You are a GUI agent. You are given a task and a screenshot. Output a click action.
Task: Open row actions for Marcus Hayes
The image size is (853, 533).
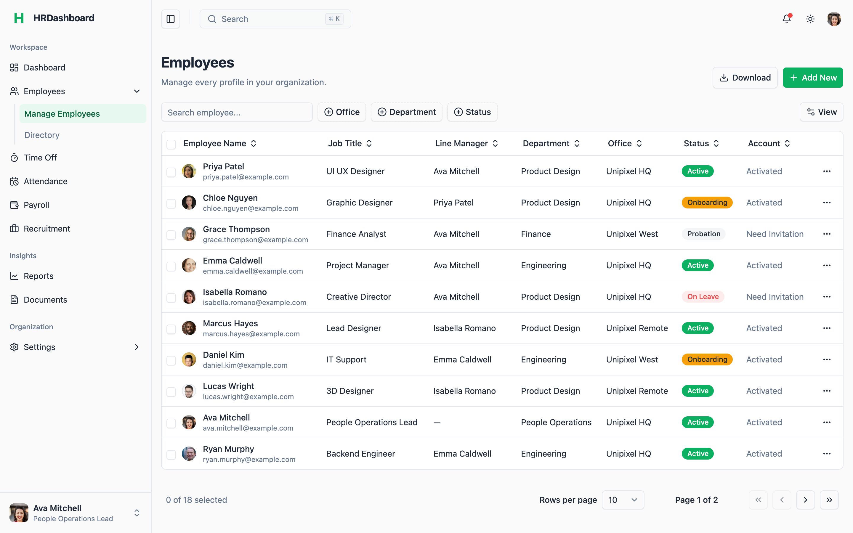[x=827, y=328]
